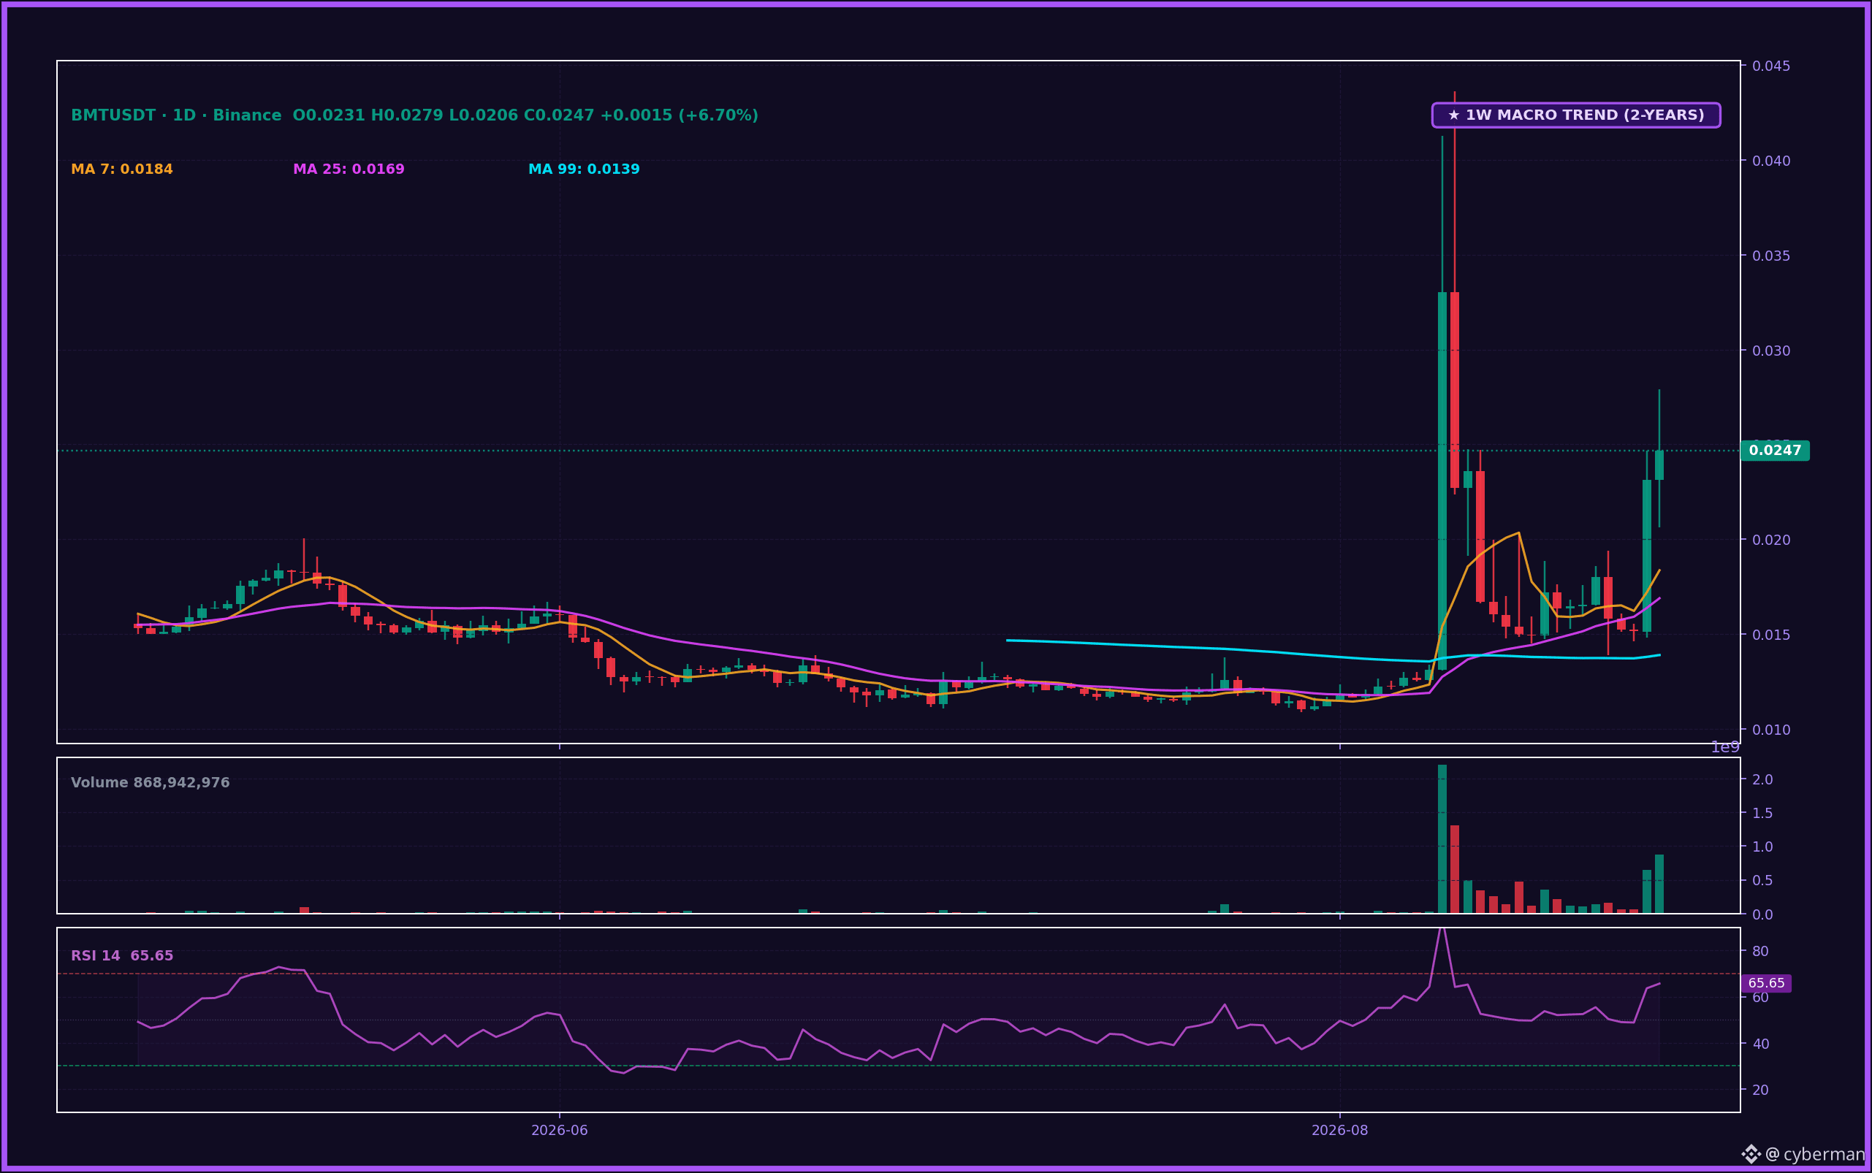Click the 0.020 price axis label
Screen dimensions: 1872x1173
point(1771,540)
